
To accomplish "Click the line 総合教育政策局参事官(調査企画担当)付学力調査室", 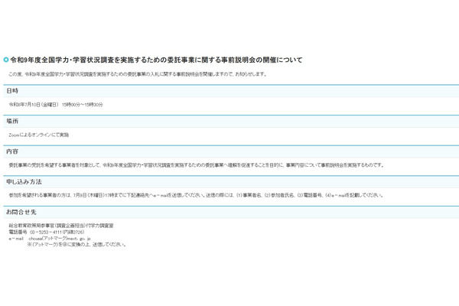I will click(61, 226).
